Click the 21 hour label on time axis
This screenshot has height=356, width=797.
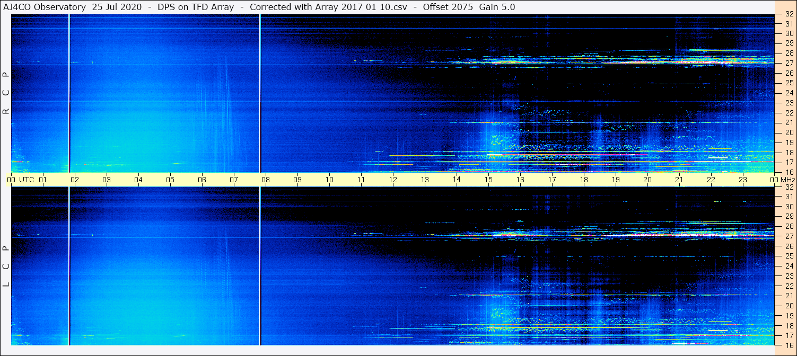[679, 180]
